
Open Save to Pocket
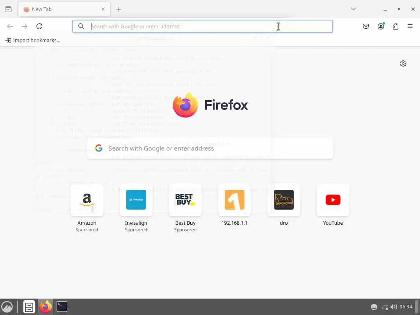pyautogui.click(x=366, y=26)
